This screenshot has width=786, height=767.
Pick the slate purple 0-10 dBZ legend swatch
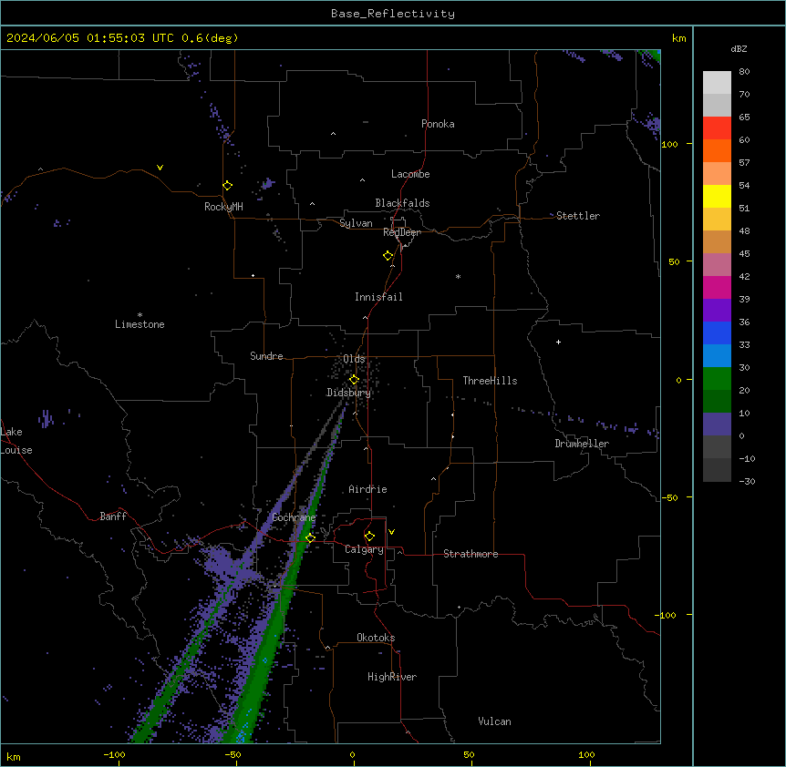[x=717, y=424]
